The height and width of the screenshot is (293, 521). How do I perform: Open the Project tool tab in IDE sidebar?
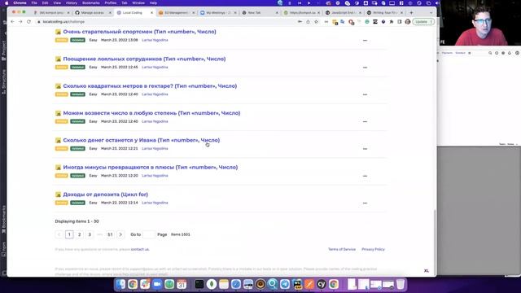[x=3, y=50]
